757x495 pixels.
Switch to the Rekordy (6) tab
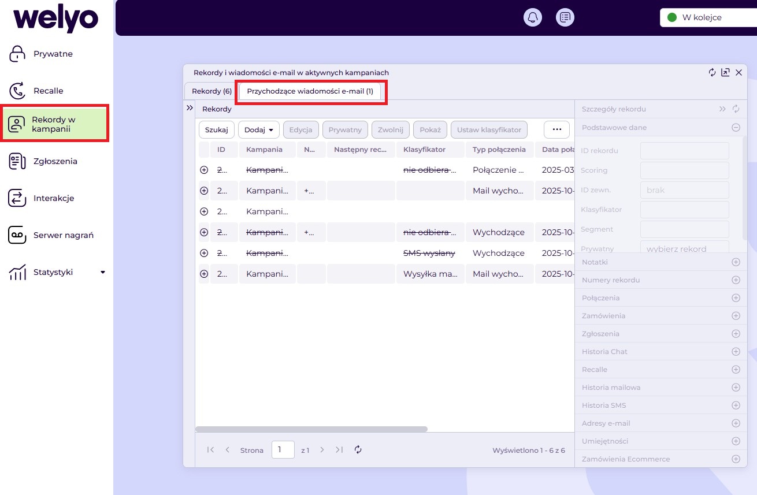point(211,91)
